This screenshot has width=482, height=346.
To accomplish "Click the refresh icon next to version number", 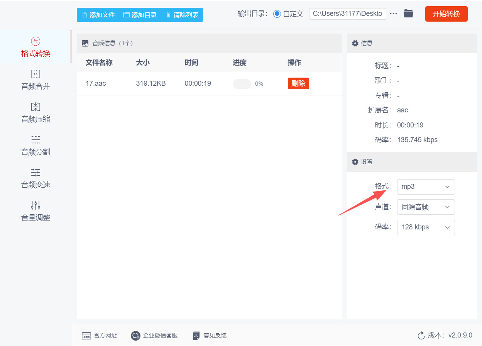I will click(x=422, y=335).
